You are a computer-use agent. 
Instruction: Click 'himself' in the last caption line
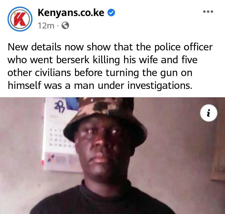[25, 85]
